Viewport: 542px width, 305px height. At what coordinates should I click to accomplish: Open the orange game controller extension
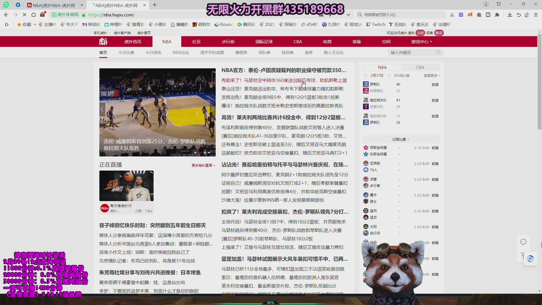coord(470,15)
